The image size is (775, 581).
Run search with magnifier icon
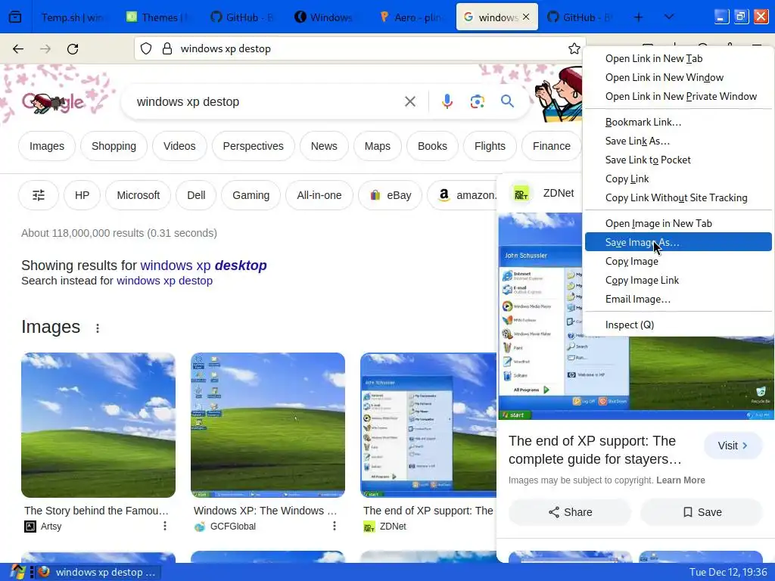507,102
